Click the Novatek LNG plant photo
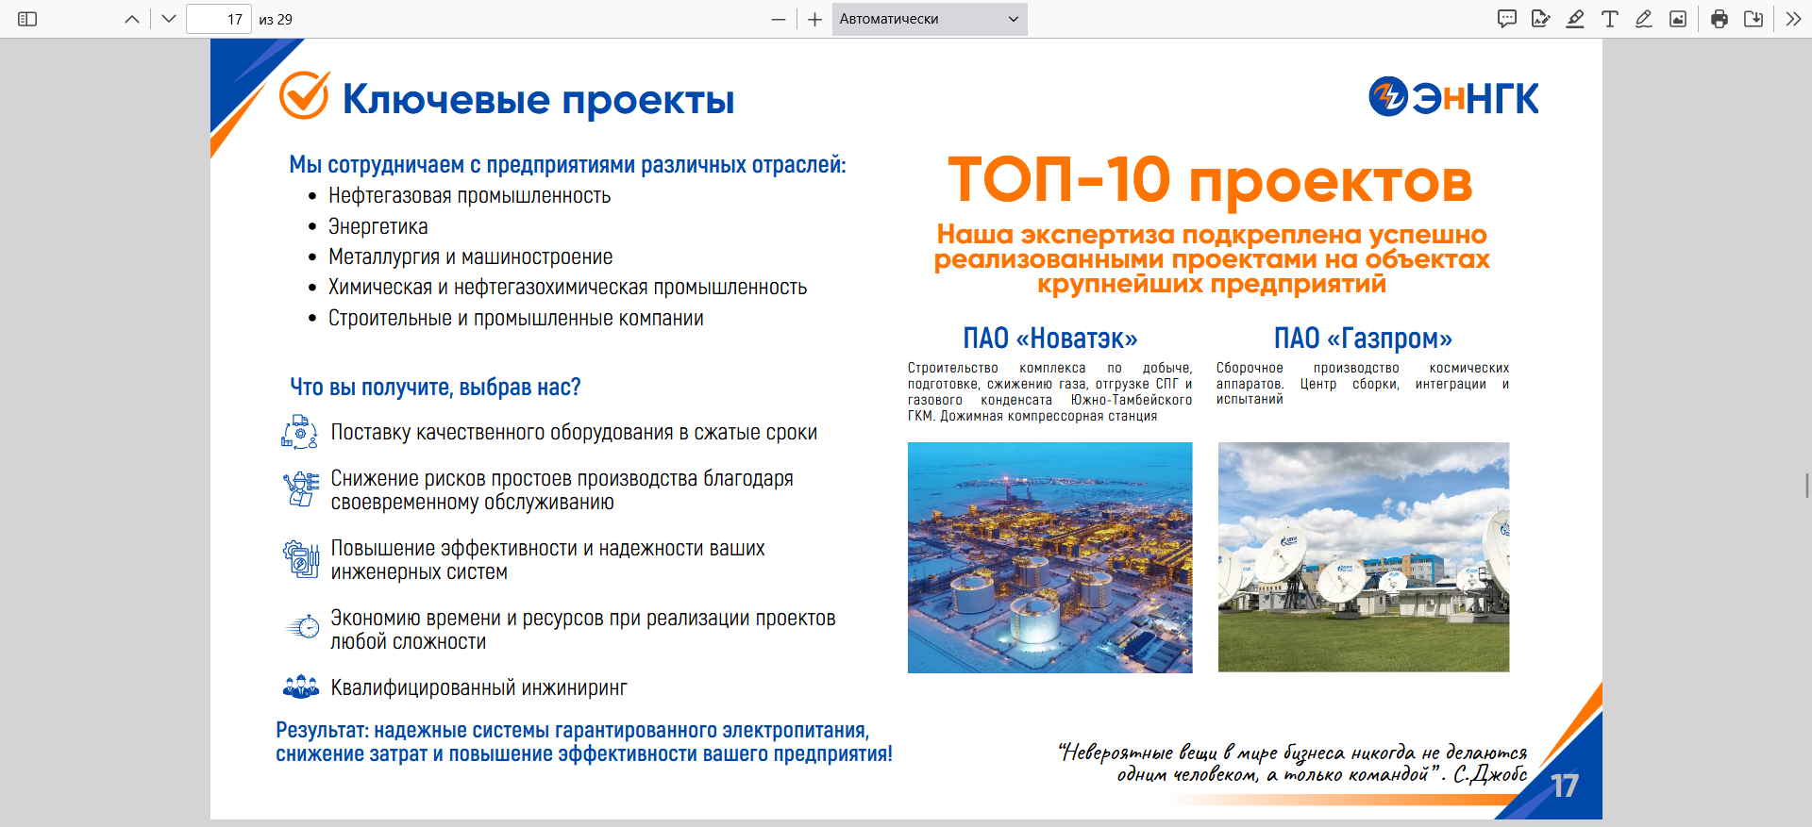1812x827 pixels. point(1049,557)
